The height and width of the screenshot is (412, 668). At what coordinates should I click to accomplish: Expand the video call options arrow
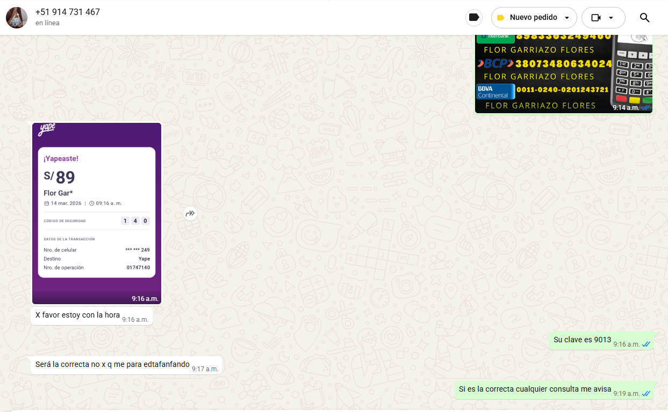[611, 18]
